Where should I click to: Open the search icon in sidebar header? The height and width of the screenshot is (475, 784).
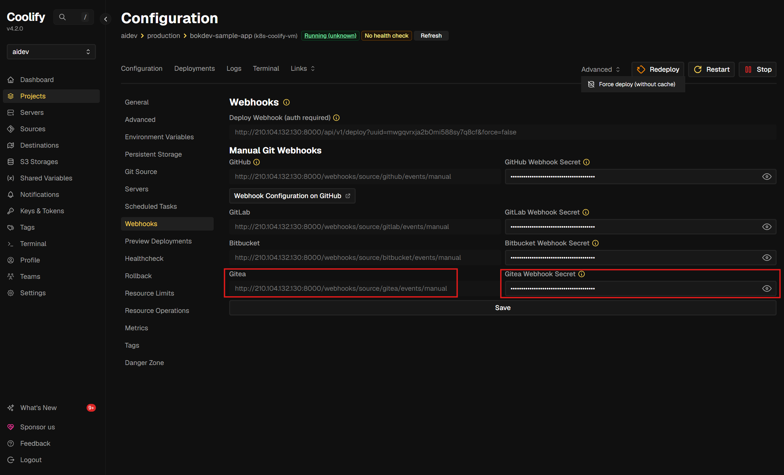pyautogui.click(x=62, y=17)
